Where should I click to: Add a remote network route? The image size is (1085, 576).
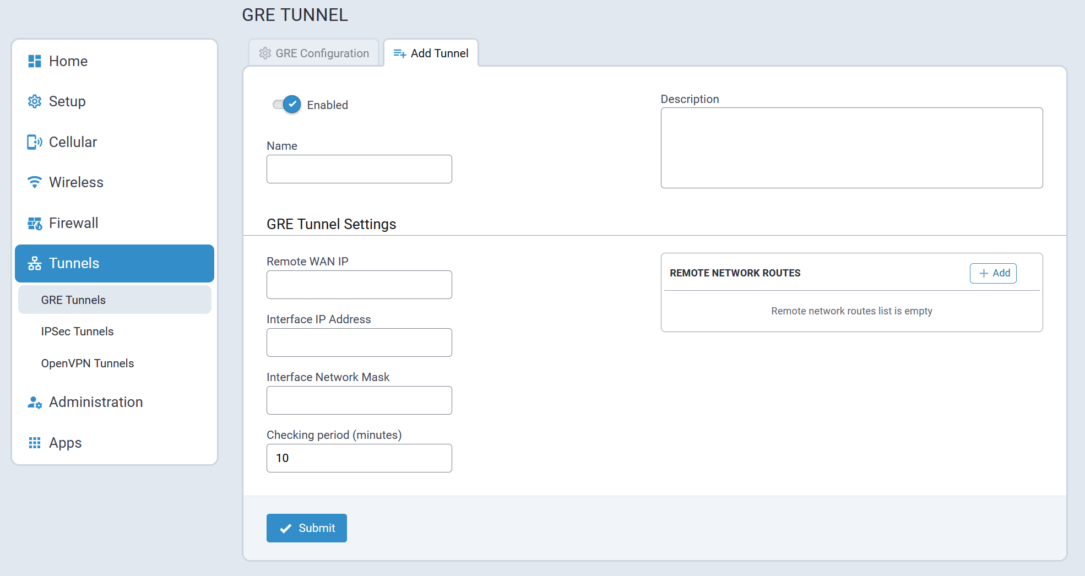tap(992, 273)
